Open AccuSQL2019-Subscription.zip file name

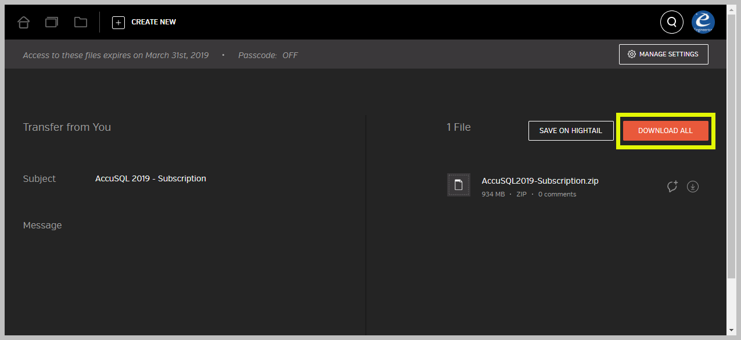click(540, 181)
